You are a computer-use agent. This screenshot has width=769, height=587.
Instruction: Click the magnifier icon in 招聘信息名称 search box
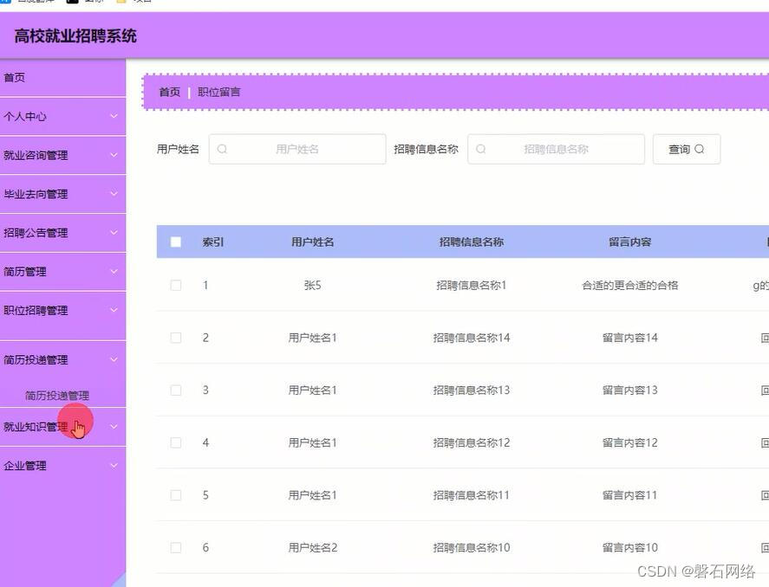point(481,149)
